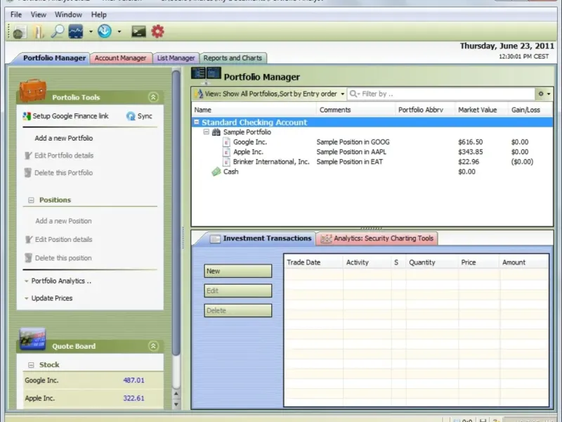562x422 pixels.
Task: Click the filter options gear icon
Action: point(541,94)
